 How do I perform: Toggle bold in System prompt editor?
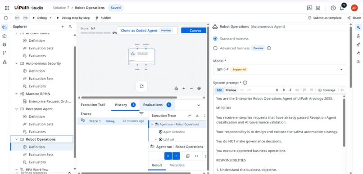click(284, 90)
